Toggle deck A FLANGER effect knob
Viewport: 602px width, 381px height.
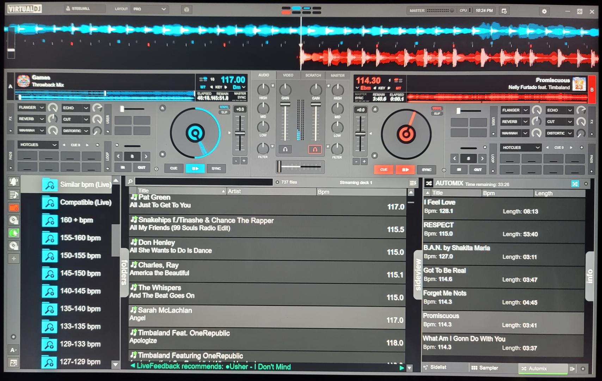[x=53, y=108]
